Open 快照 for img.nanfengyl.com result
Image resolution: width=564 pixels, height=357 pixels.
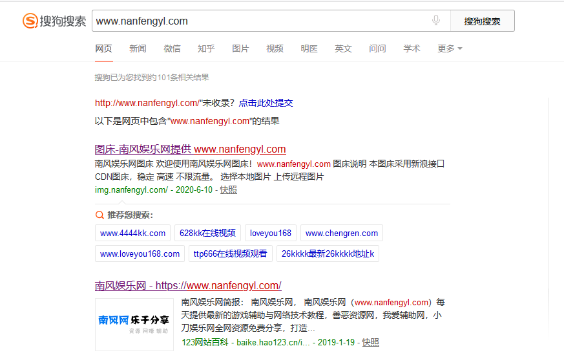(228, 189)
